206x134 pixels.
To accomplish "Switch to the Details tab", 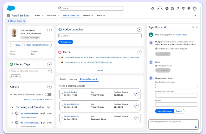I will click(x=63, y=79).
